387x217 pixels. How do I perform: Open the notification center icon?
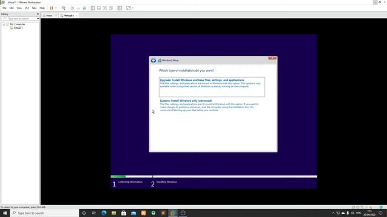(380, 213)
